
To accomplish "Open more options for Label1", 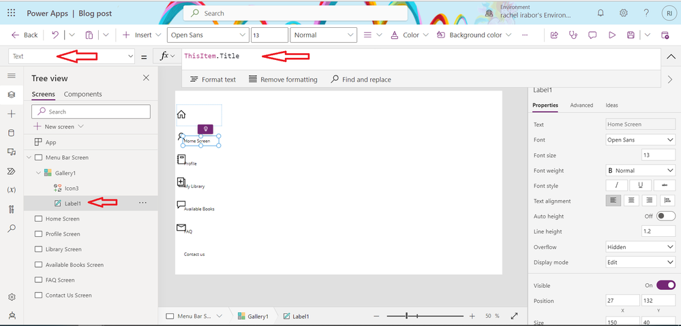I will [142, 202].
